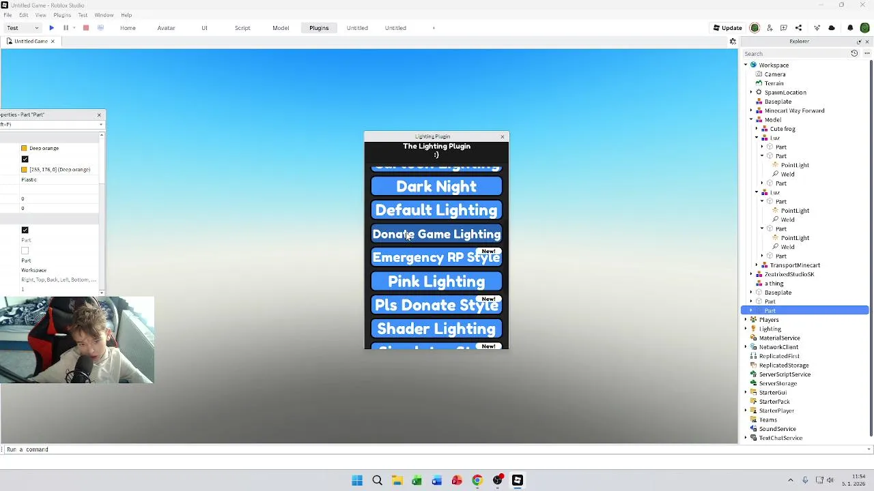Switch to the Model ribbon tab
This screenshot has height=491, width=874.
click(x=281, y=28)
